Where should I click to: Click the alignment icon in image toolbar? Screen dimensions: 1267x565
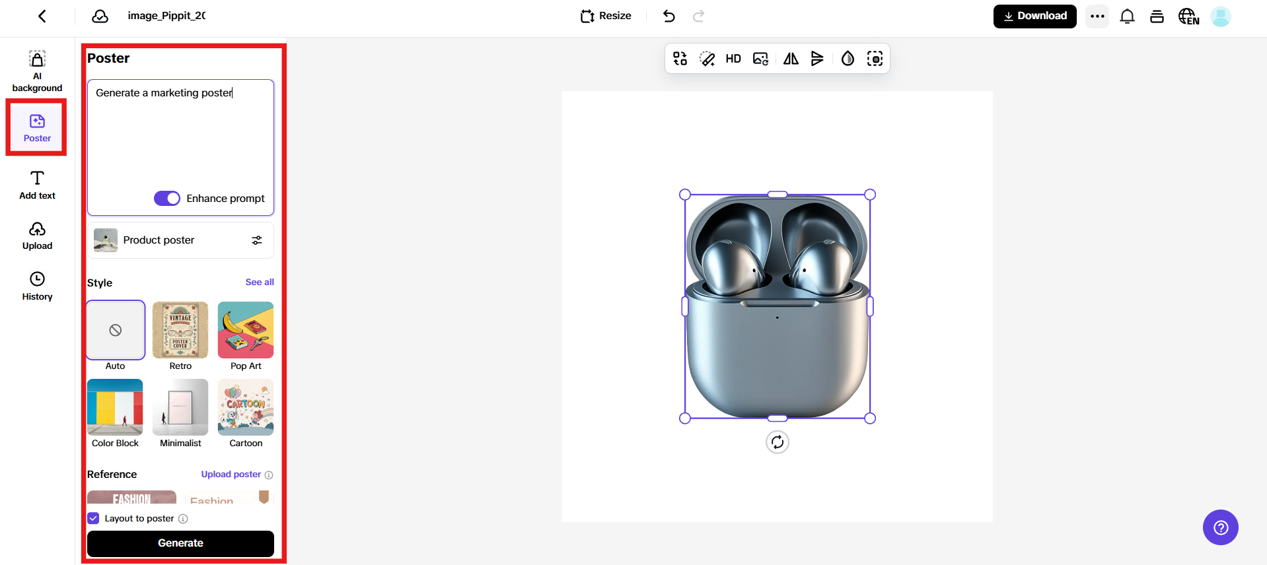coord(817,59)
